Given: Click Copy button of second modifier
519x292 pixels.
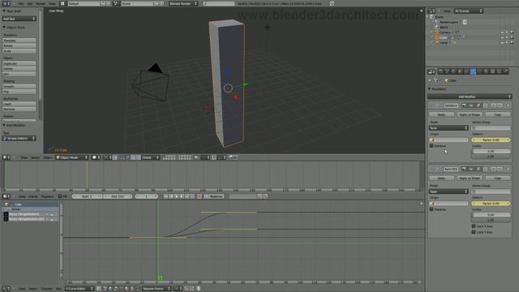Looking at the screenshot, I should 497,178.
